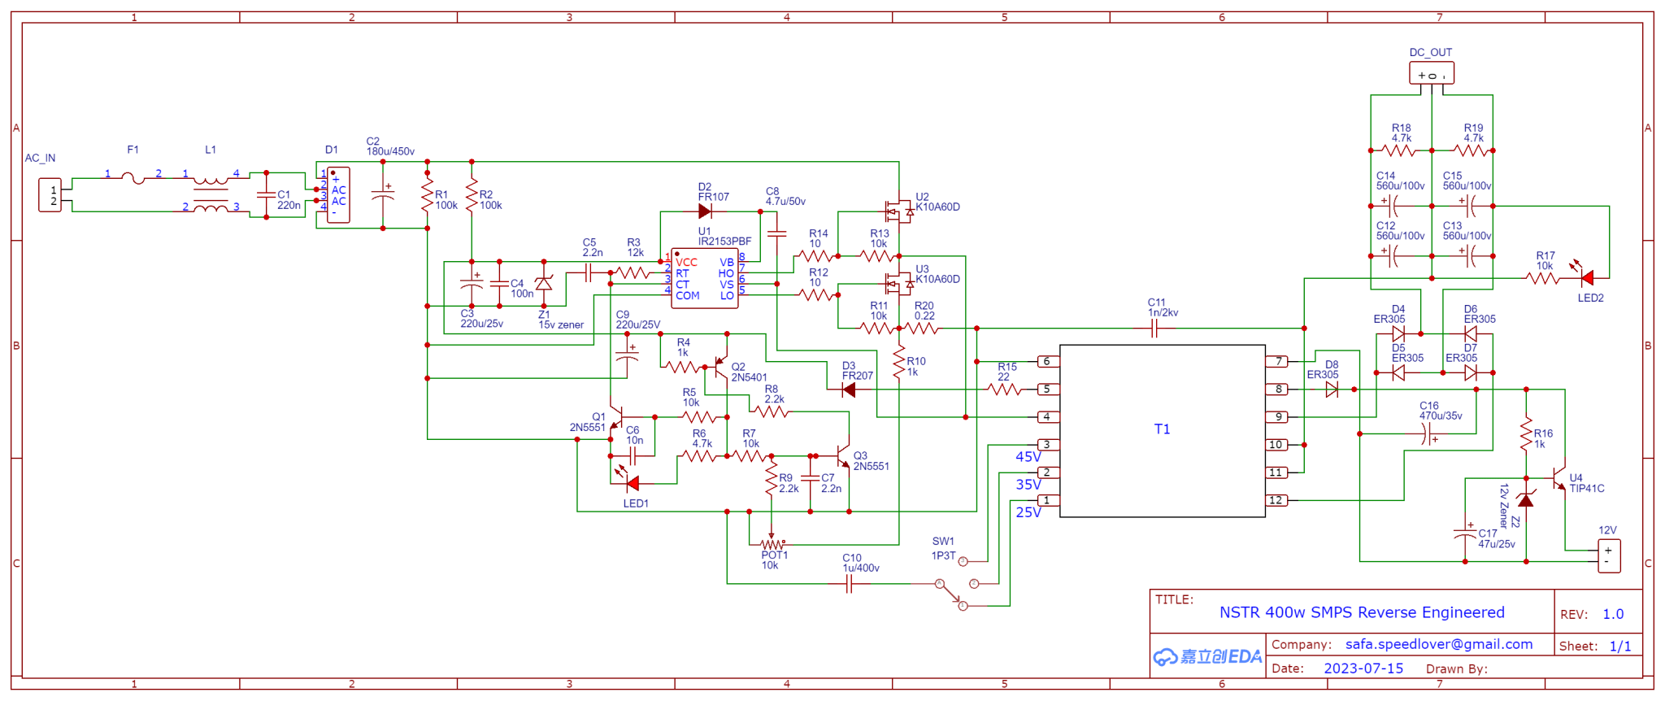Click the JLC EDA logo in title block
The height and width of the screenshot is (701, 1665).
tap(1207, 656)
